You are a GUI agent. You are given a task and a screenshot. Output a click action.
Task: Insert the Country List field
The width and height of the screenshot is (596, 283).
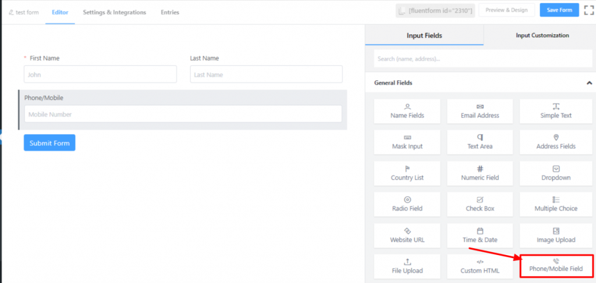click(407, 173)
